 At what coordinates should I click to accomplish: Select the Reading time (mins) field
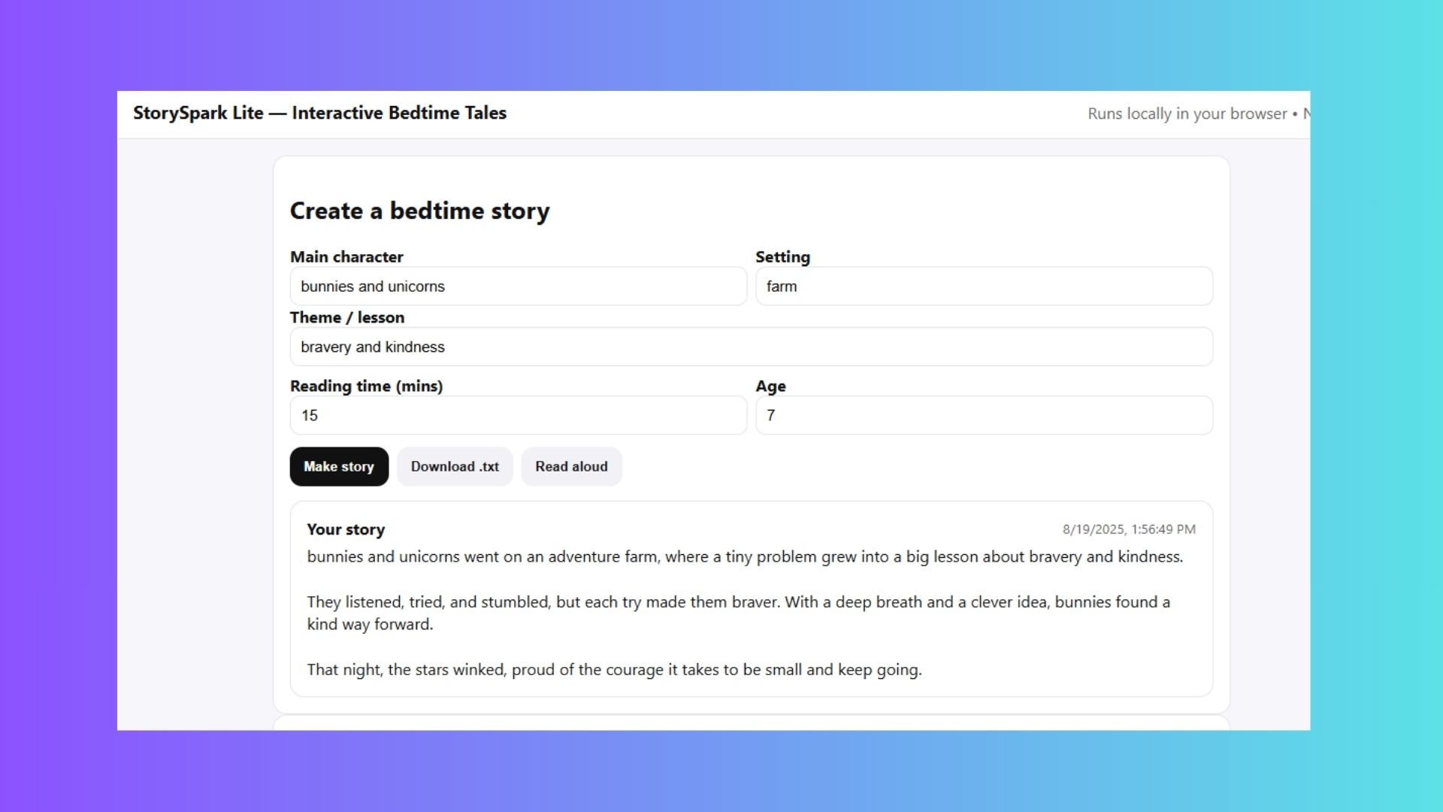[518, 415]
